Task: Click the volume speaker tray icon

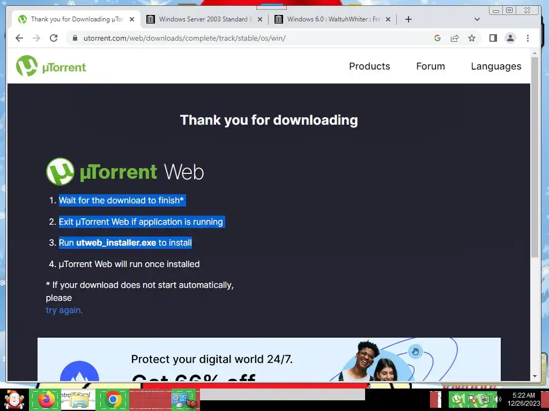Action: point(497,399)
